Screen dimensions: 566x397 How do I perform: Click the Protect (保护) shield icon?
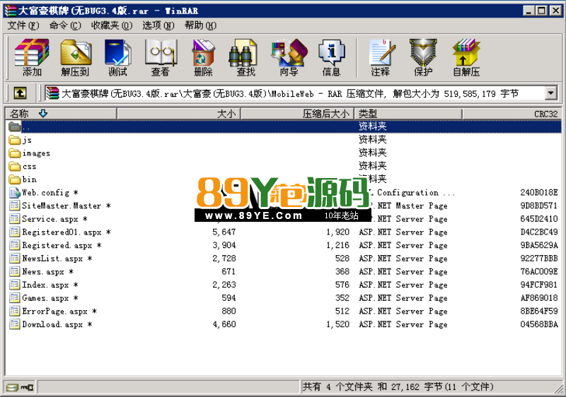point(423,57)
